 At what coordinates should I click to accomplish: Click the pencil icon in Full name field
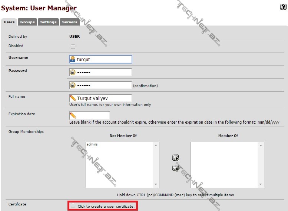(x=73, y=98)
